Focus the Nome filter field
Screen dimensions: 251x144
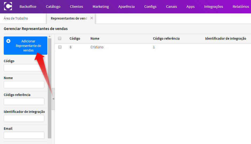(24, 84)
